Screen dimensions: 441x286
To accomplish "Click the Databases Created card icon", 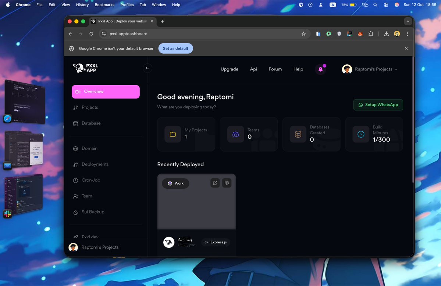I will pyautogui.click(x=298, y=134).
